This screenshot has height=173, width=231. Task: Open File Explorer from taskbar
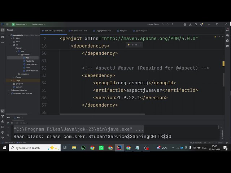point(74,148)
